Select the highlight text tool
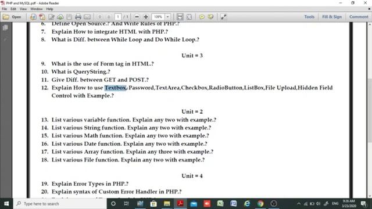This screenshot has height=209, width=372. 210,17
